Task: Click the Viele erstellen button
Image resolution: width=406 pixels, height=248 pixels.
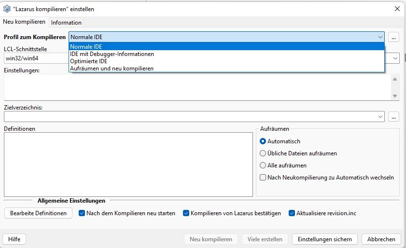Action: [265, 239]
